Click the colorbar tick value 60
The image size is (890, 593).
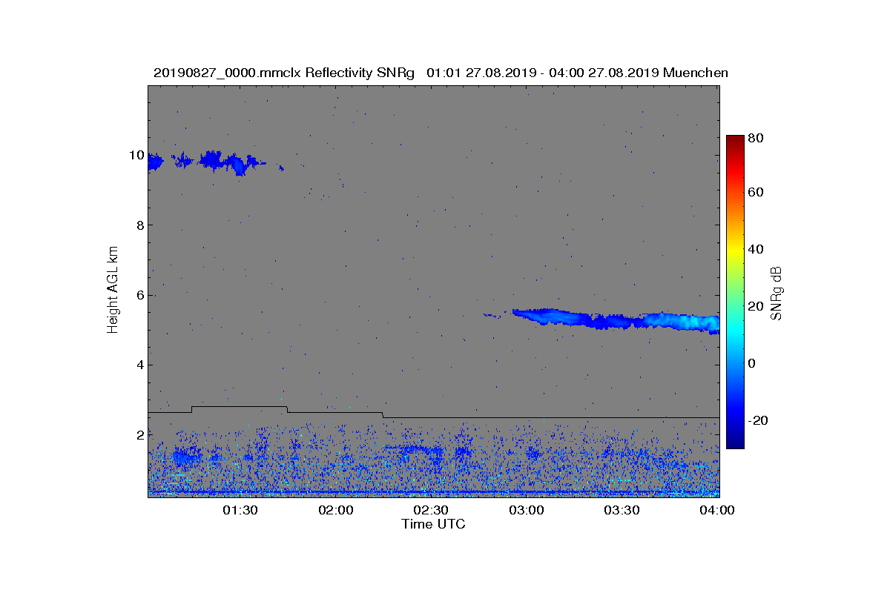click(x=757, y=193)
